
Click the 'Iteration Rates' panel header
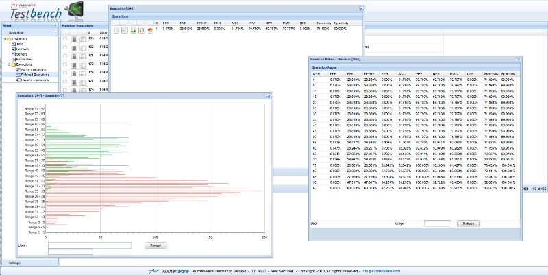click(x=416, y=67)
